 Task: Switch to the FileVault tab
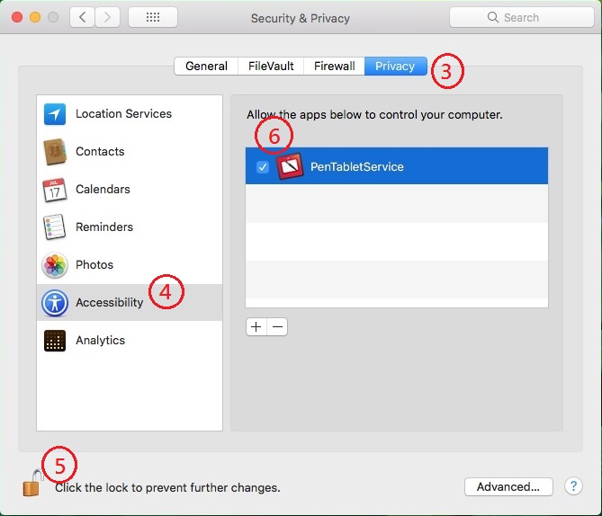(x=271, y=66)
